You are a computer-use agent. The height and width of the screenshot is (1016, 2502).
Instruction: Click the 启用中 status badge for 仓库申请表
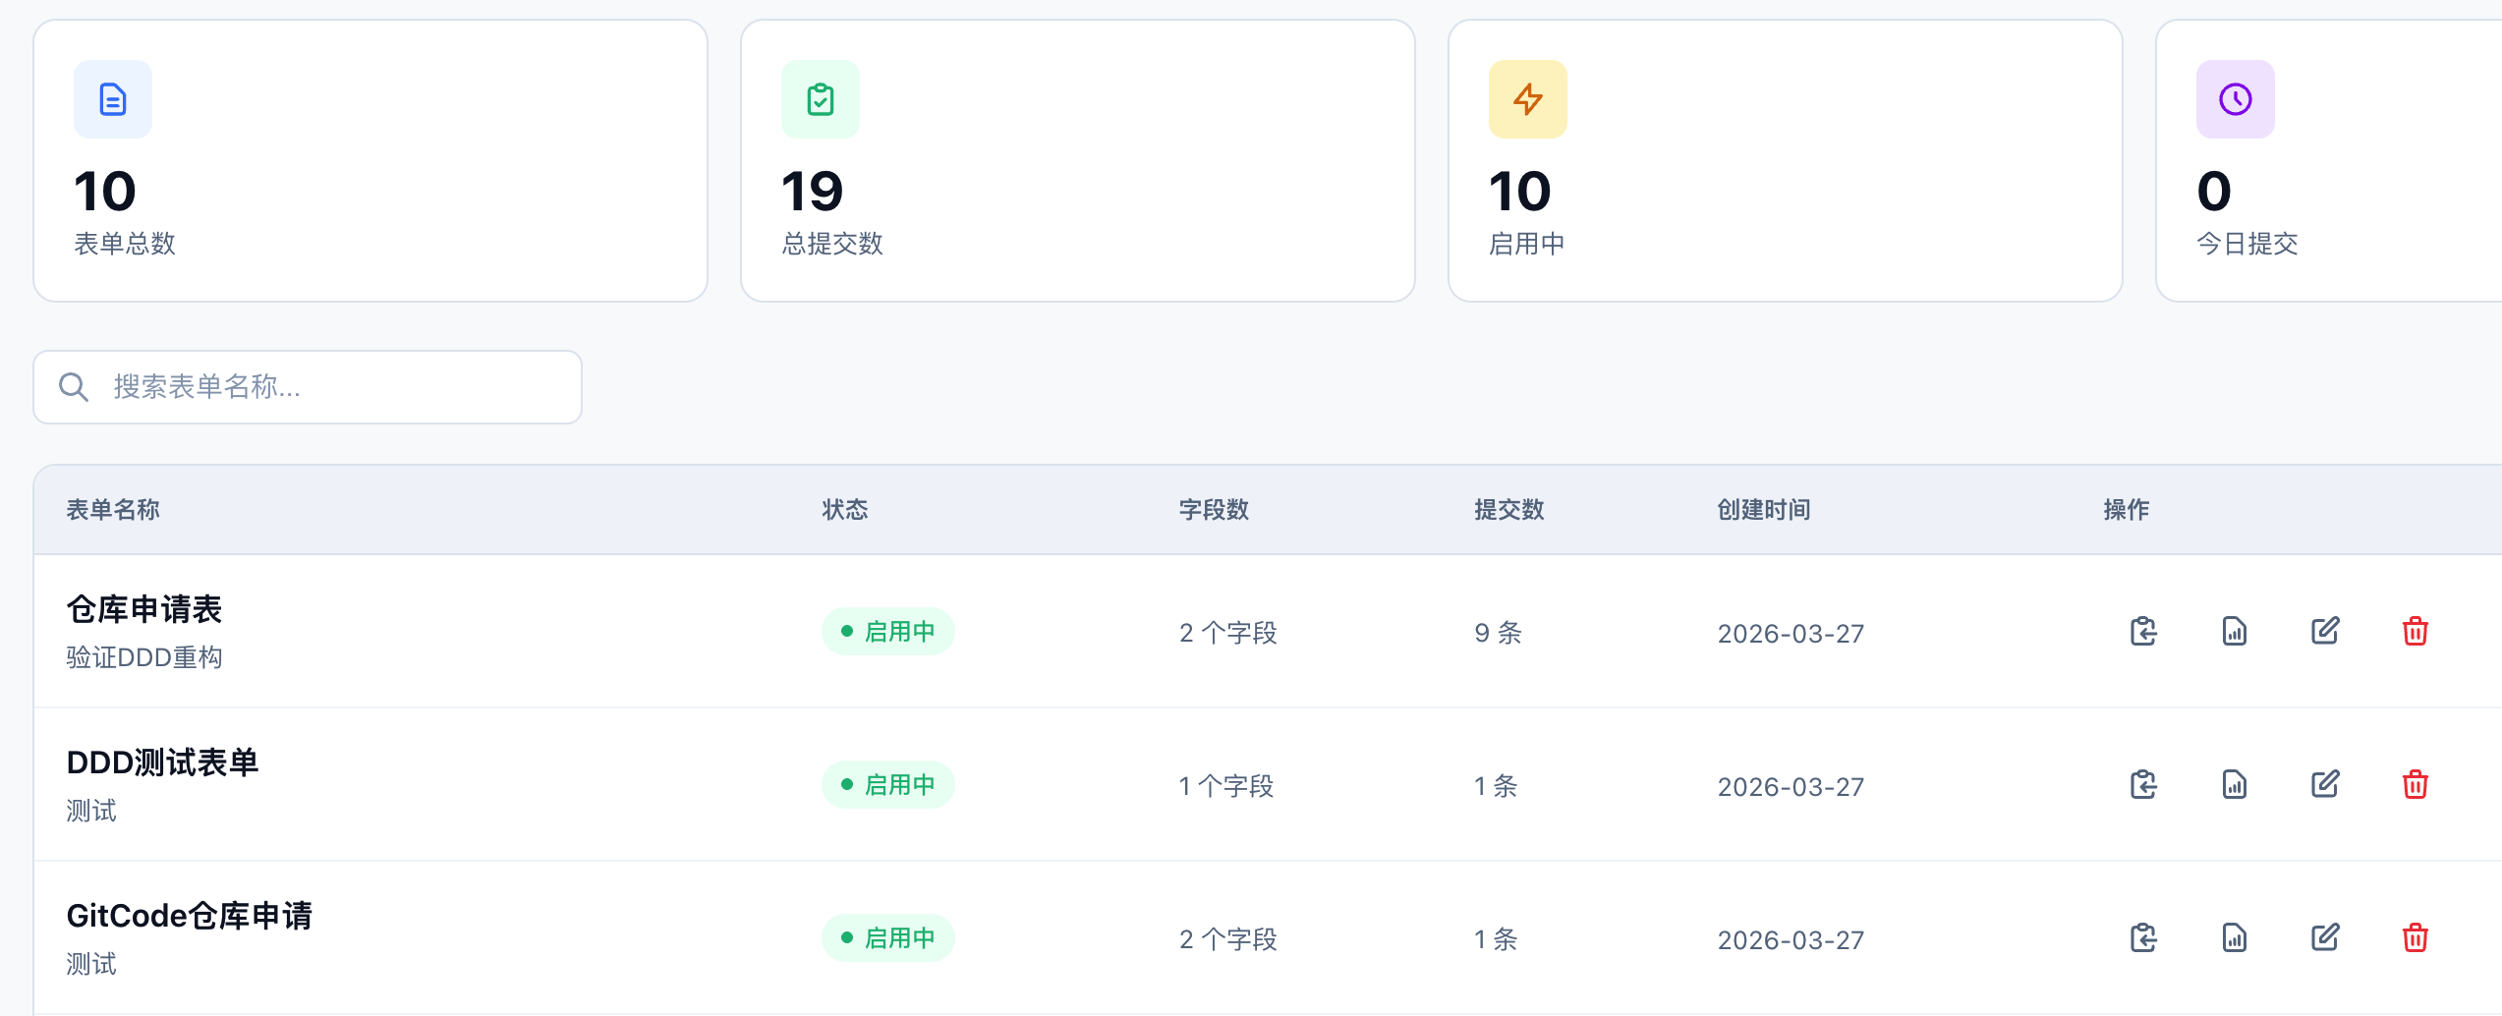888,631
